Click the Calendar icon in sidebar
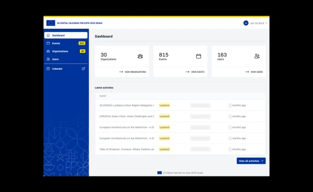Image resolution: width=313 pixels, height=192 pixels. [x=48, y=69]
